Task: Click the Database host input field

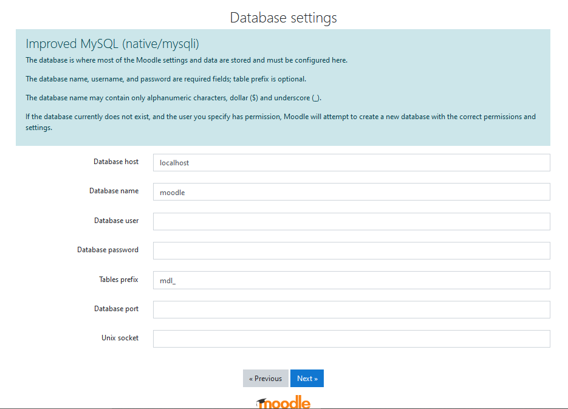Action: tap(351, 163)
